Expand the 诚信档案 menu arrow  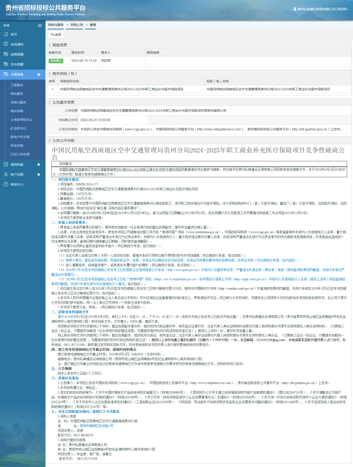[x=39, y=164]
